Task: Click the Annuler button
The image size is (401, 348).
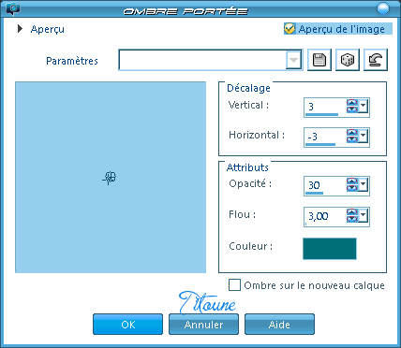Action: [x=203, y=325]
